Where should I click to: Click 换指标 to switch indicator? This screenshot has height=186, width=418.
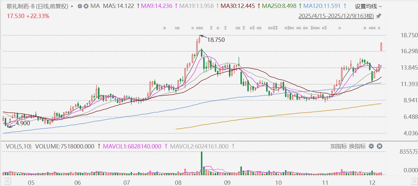pyautogui.click(x=358, y=146)
